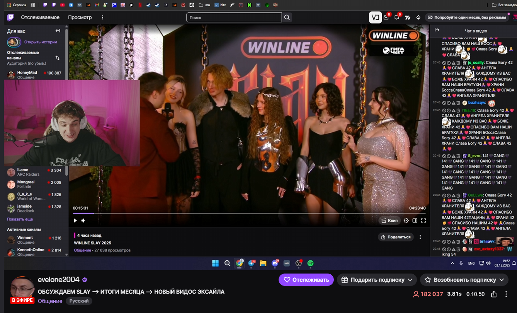Open the Mongraal channel
This screenshot has height=313, width=517.
34,185
